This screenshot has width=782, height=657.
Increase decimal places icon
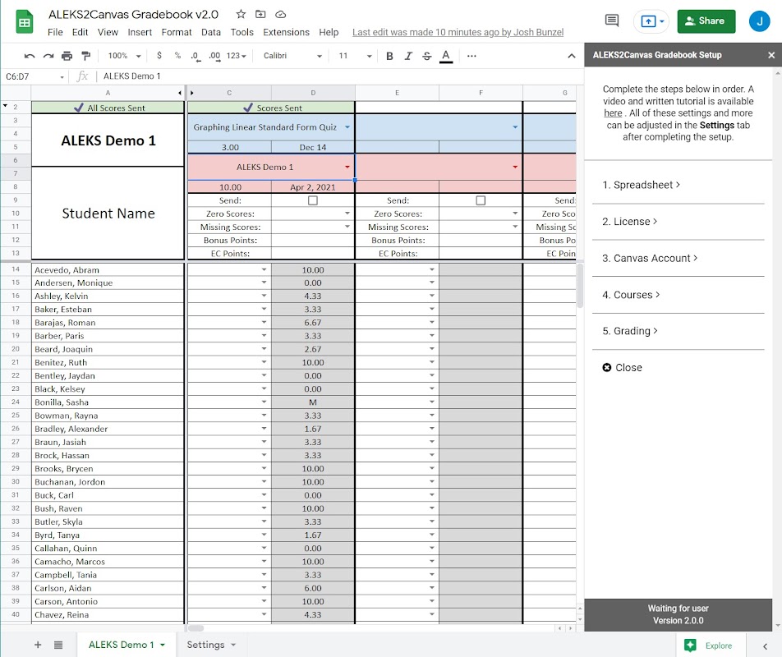(x=214, y=56)
